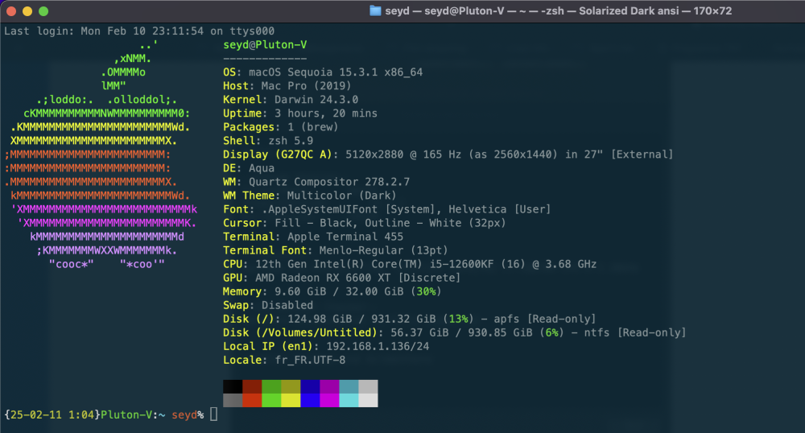The height and width of the screenshot is (433, 805).
Task: Click the near-white color block
Action: (368, 400)
